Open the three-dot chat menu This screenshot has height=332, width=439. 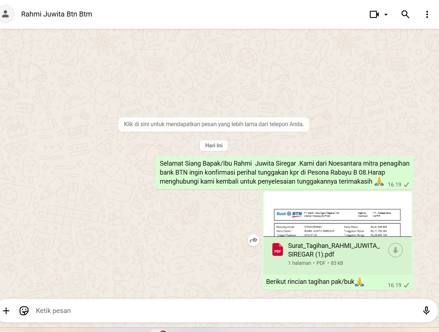[x=427, y=14]
